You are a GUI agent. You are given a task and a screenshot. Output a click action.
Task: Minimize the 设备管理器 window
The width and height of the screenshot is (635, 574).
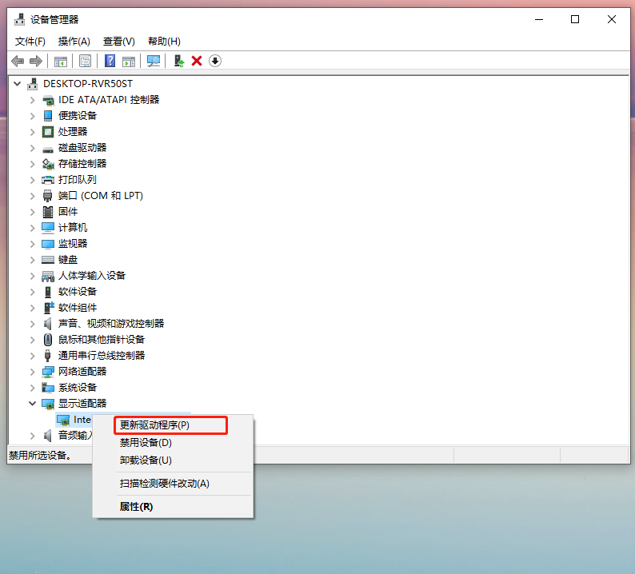pos(539,19)
